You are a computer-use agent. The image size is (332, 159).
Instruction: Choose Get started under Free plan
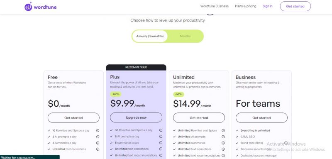click(73, 118)
